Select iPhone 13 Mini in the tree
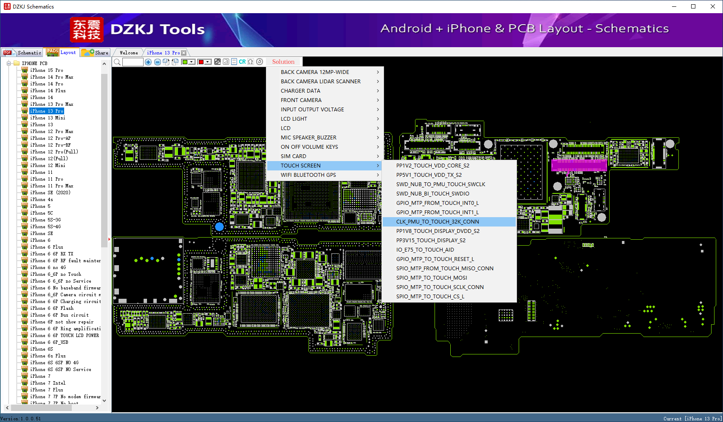Image resolution: width=723 pixels, height=422 pixels. [48, 118]
